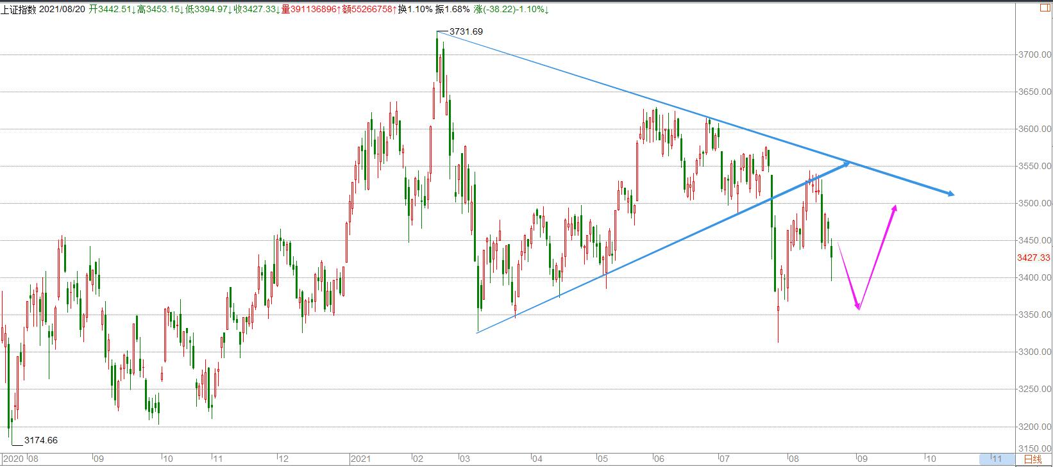The height and width of the screenshot is (467, 1053).
Task: Click the 05 month date axis marker
Action: point(602,459)
